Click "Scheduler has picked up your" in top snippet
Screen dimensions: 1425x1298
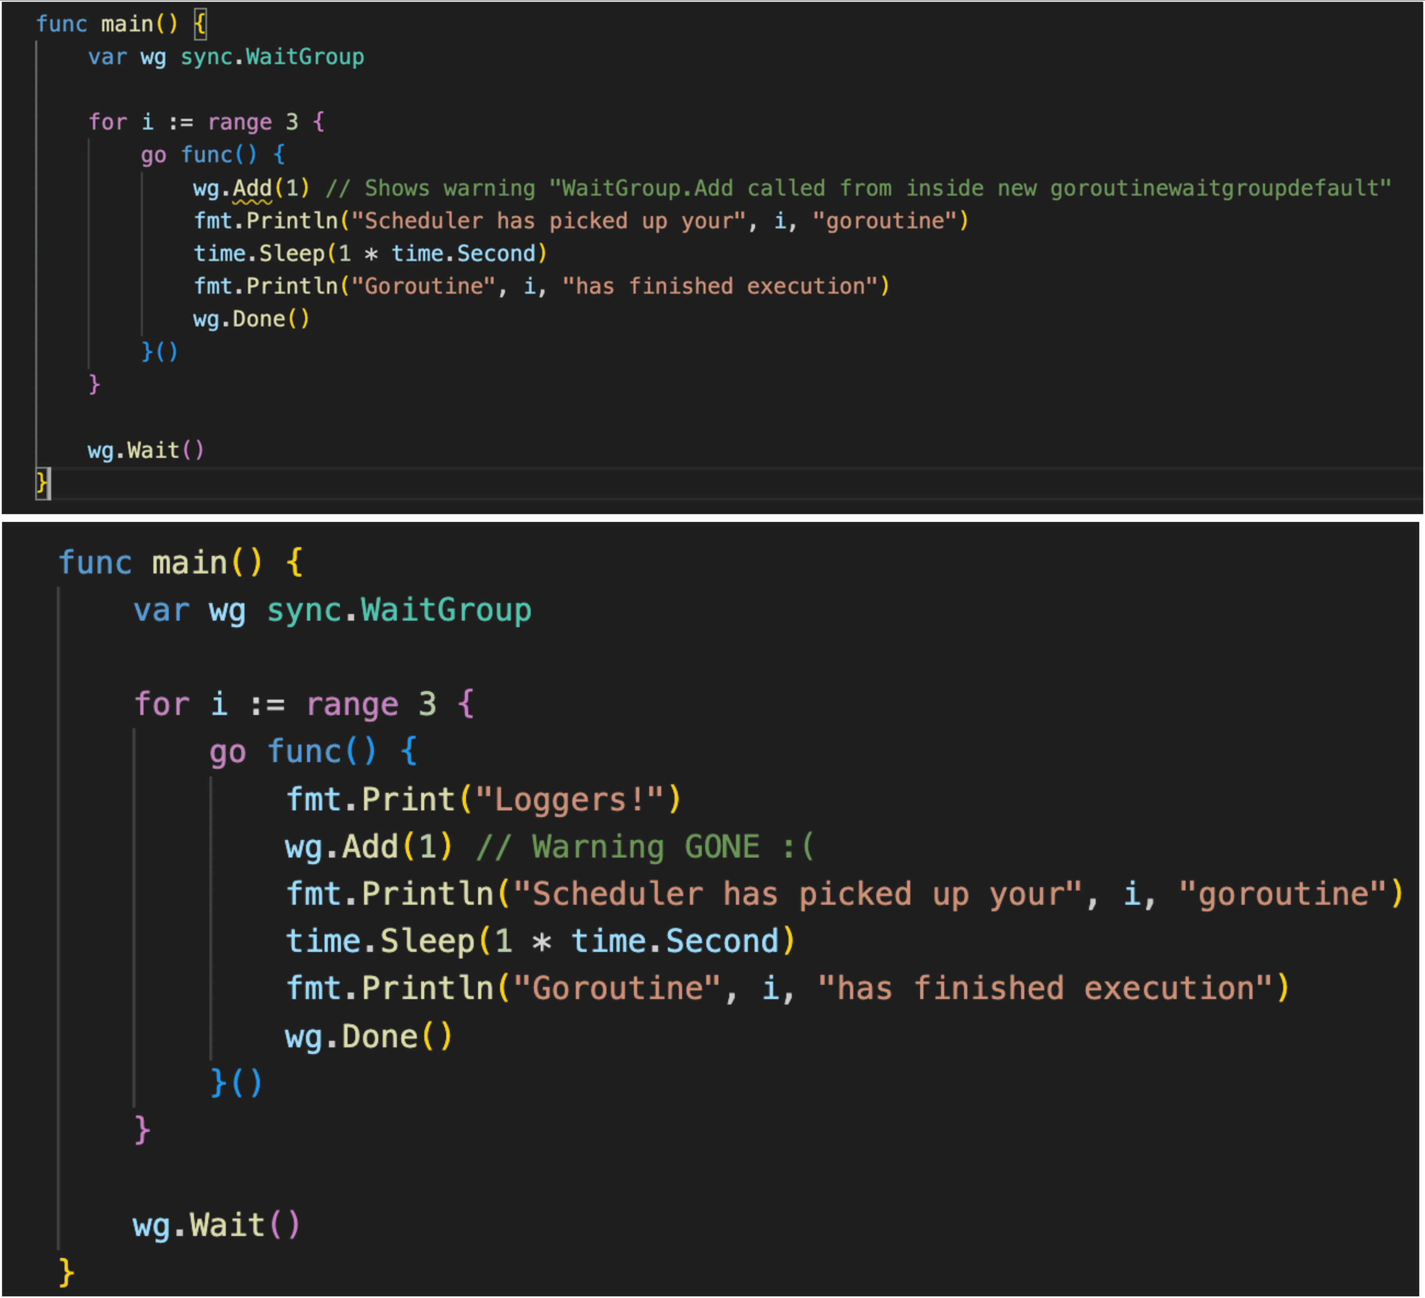(548, 221)
